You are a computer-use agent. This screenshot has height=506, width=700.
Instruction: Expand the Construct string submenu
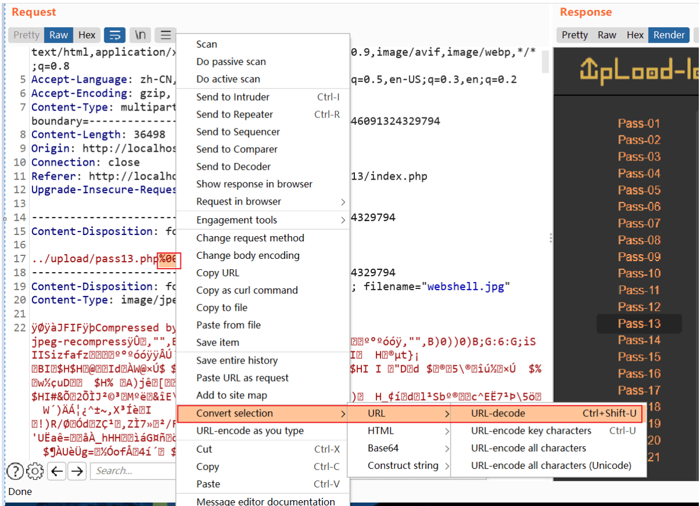click(x=399, y=466)
